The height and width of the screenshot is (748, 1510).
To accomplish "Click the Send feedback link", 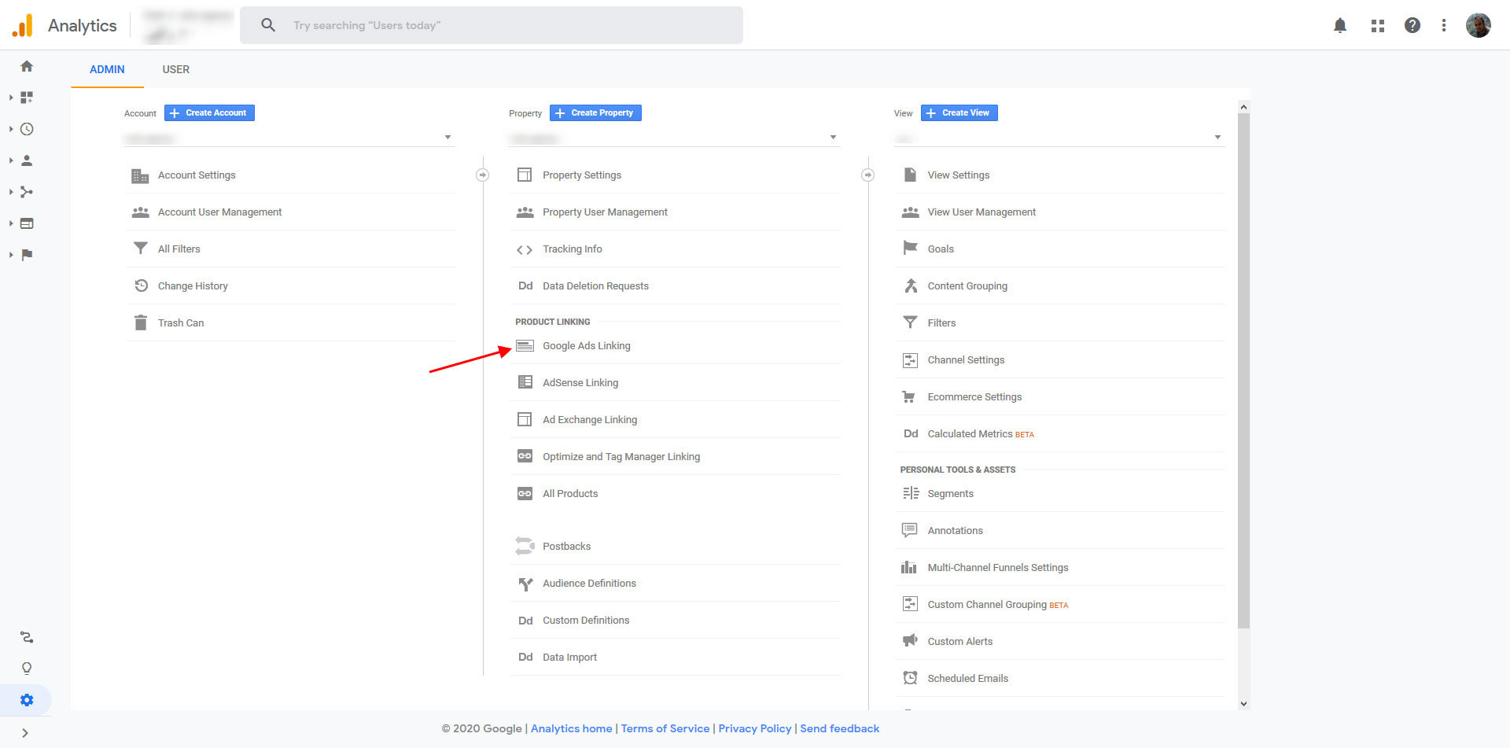I will 840,728.
